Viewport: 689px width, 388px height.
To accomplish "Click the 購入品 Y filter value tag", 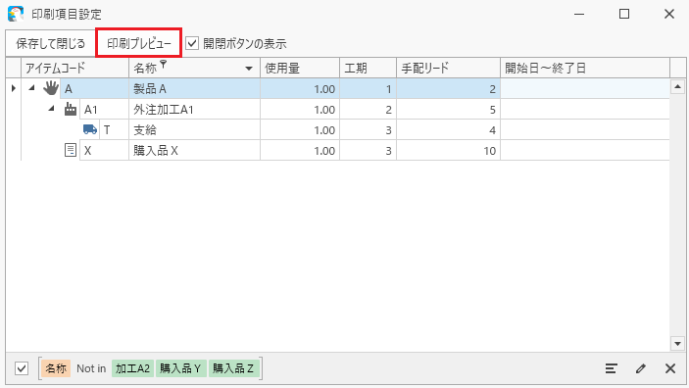I will [x=180, y=368].
